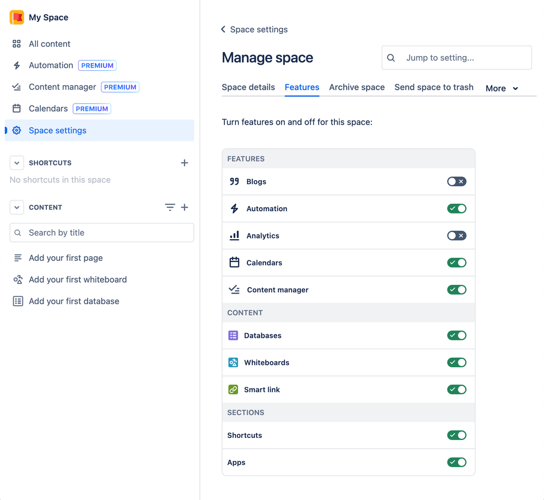The height and width of the screenshot is (500, 544).
Task: Enable the Analytics toggle
Action: point(456,236)
